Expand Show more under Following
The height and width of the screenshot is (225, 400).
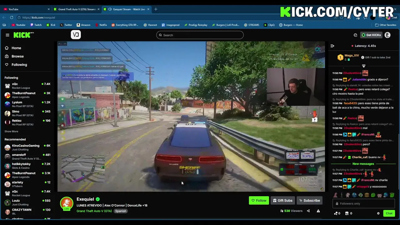(x=11, y=132)
